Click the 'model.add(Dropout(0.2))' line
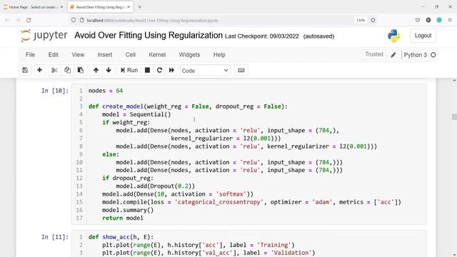 [156, 186]
